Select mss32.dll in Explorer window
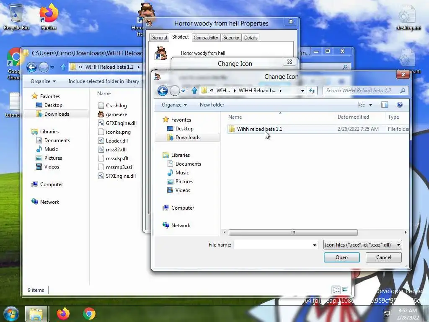Viewport: 429px width, 322px height. (112, 150)
